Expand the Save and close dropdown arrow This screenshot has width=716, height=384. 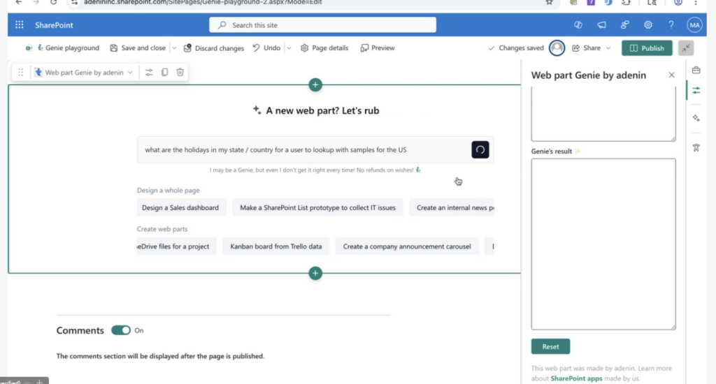tap(174, 48)
